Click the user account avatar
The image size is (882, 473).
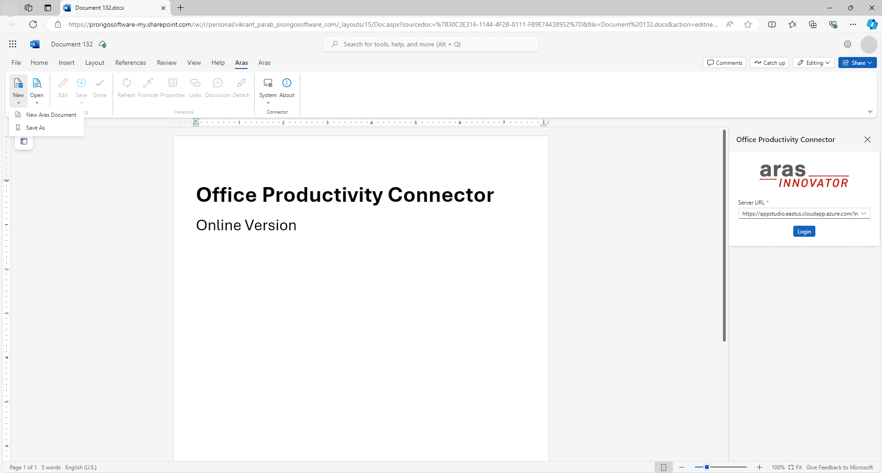869,45
